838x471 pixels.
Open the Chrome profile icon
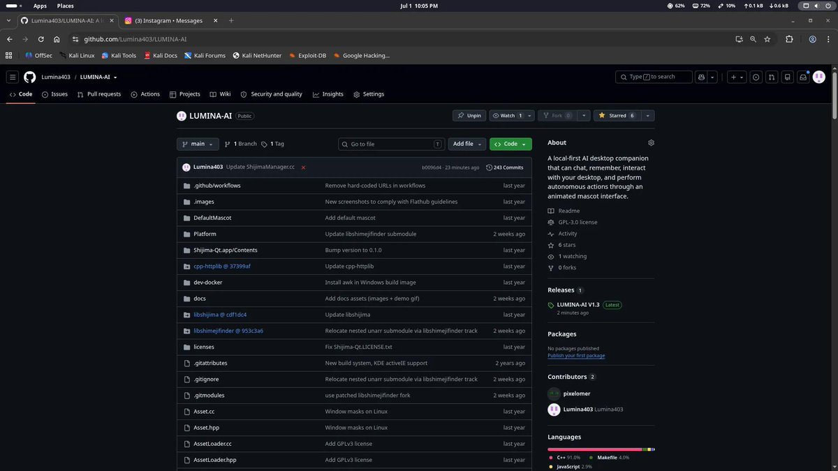point(812,39)
